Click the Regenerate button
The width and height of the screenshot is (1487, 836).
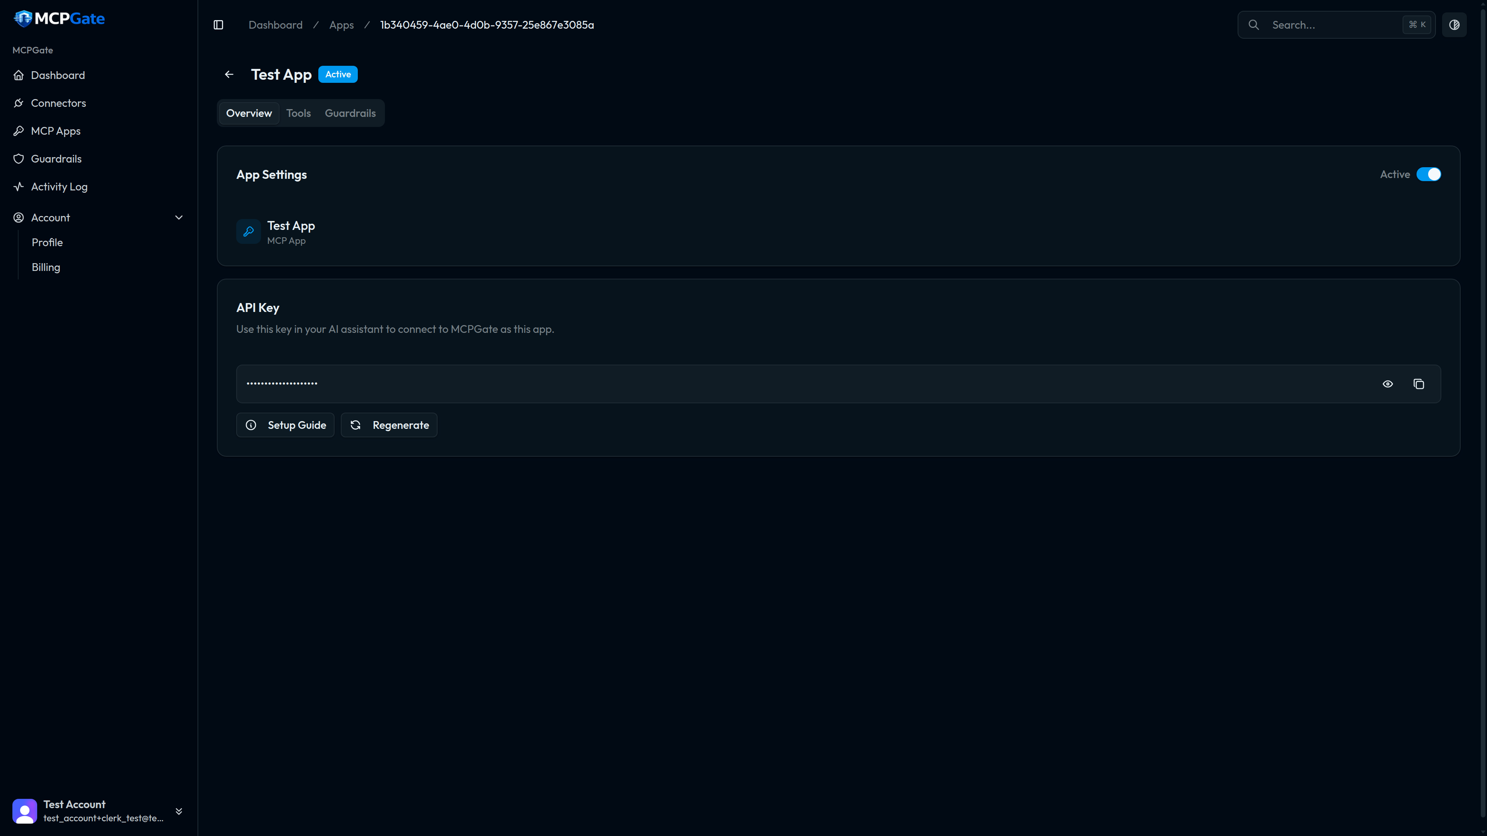(x=388, y=425)
